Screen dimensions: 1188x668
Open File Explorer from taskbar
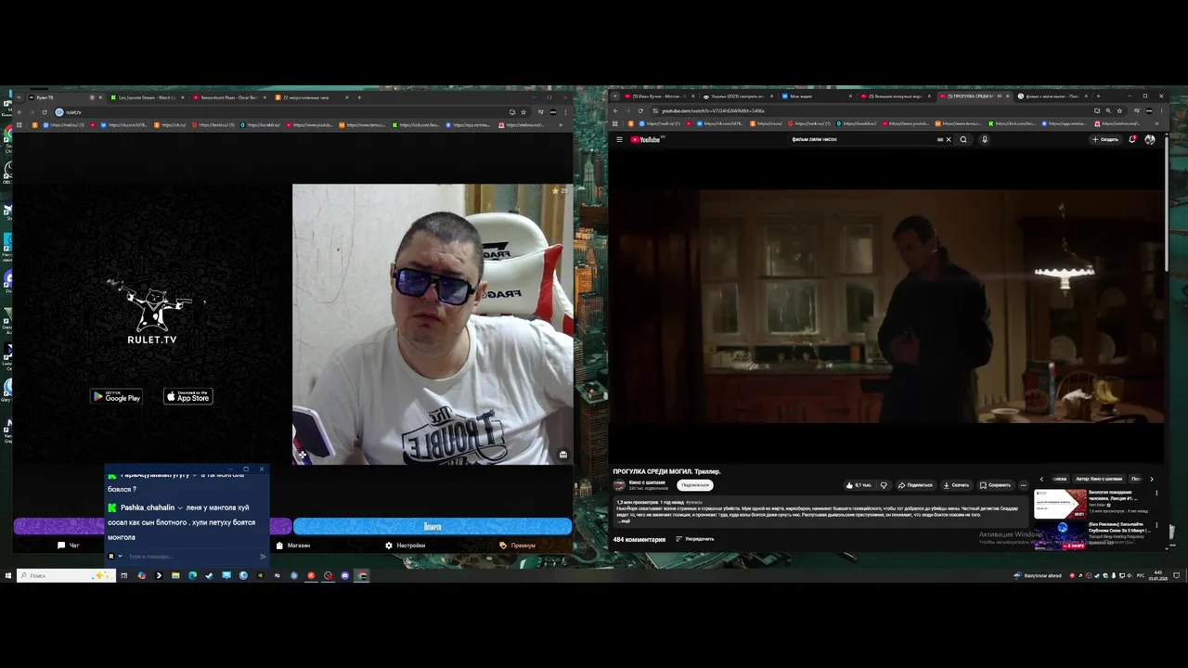click(175, 575)
